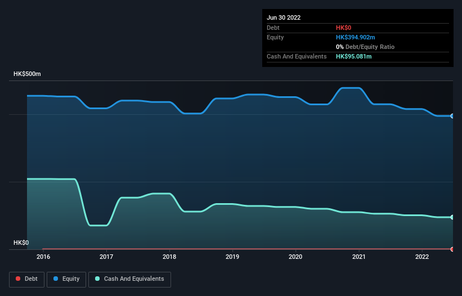Click the 2017 x-axis label
Viewport: 462px width, 296px height.
pyautogui.click(x=106, y=257)
